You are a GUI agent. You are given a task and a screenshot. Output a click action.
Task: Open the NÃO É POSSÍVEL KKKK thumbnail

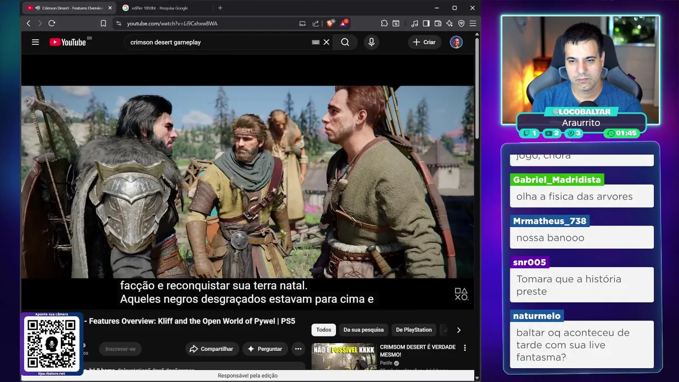344,357
